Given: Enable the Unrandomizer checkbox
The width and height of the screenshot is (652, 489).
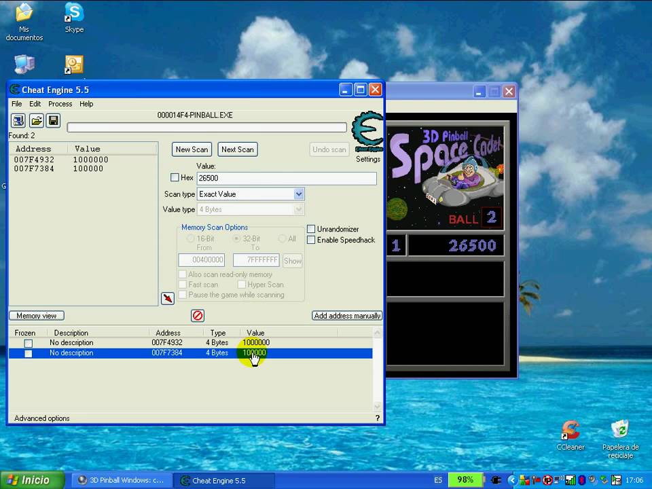Looking at the screenshot, I should tap(311, 229).
